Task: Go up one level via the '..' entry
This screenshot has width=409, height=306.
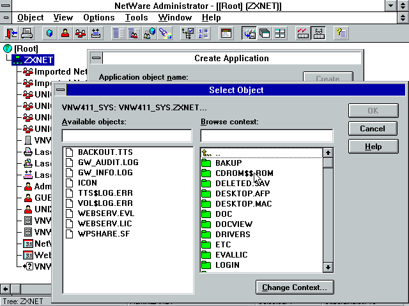Action: 261,153
